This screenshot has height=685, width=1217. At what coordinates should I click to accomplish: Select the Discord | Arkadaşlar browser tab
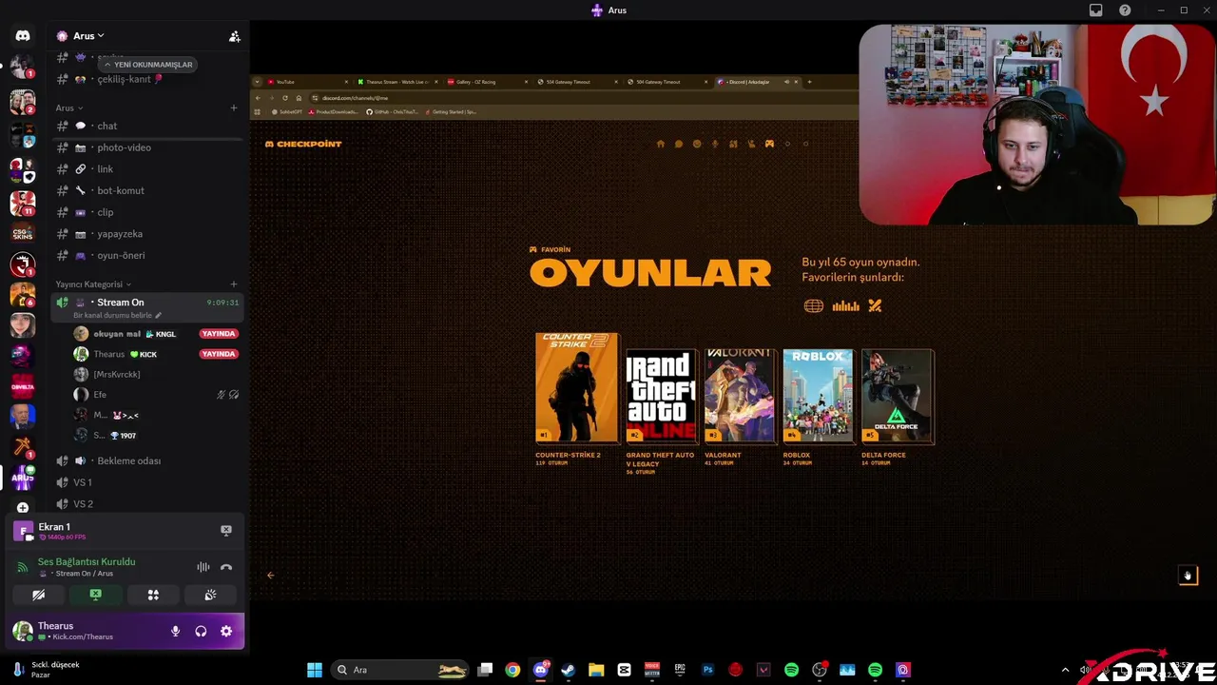click(759, 82)
